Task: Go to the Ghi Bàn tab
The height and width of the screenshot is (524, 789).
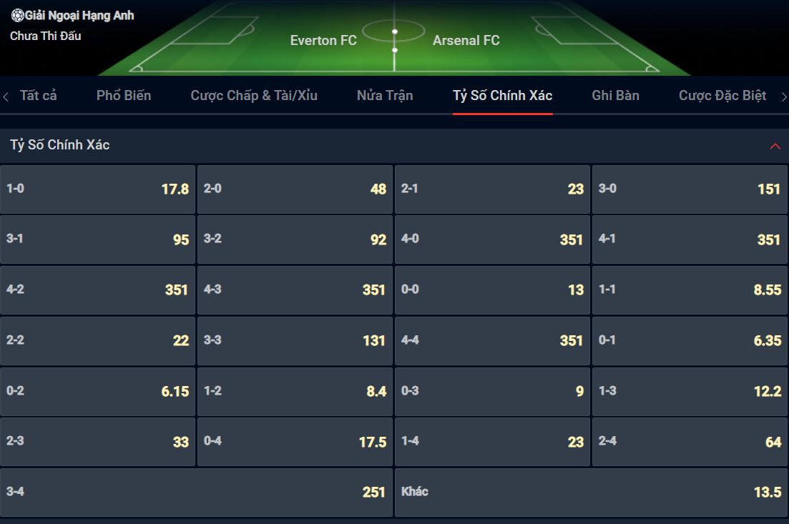Action: click(615, 96)
